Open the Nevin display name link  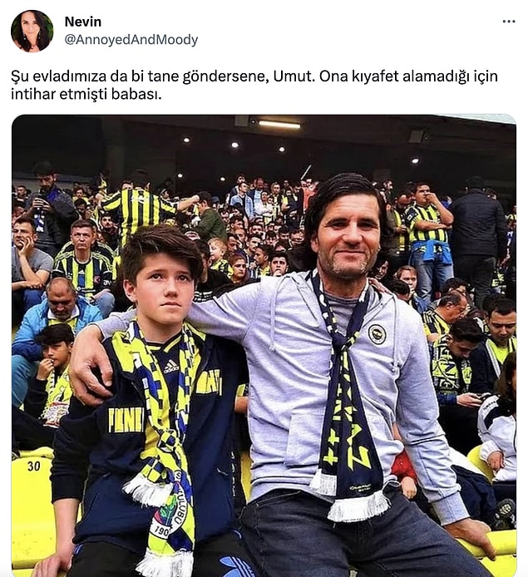point(83,22)
